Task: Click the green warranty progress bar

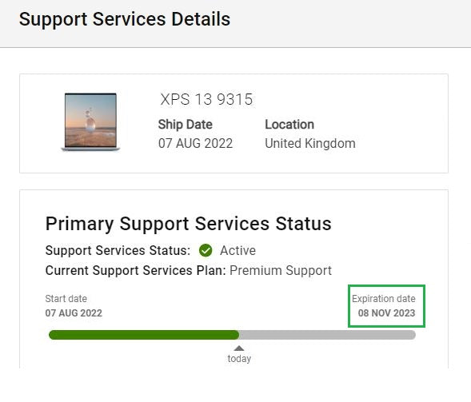Action: (144, 335)
